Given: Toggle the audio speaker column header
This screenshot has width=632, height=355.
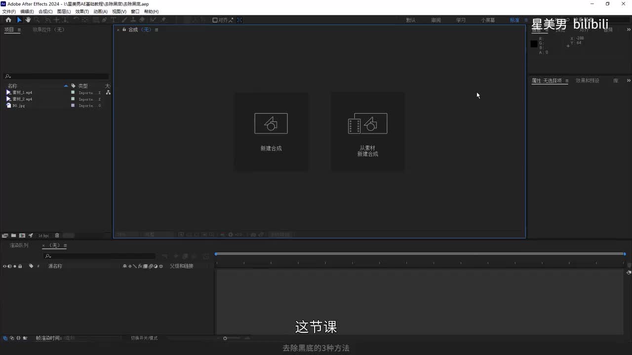Looking at the screenshot, I should click(x=10, y=266).
